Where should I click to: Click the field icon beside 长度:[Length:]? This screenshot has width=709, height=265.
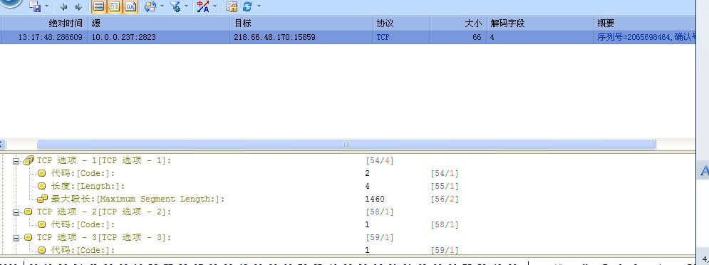(41, 186)
